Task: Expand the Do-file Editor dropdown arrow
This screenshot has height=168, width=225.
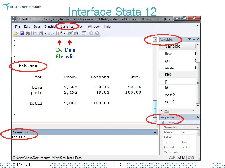Action: pos(64,34)
